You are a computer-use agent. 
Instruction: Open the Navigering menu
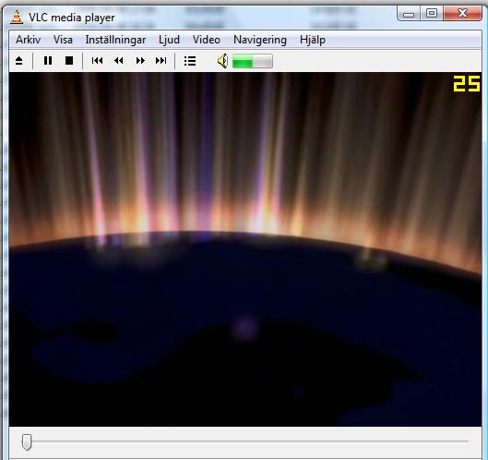(260, 41)
